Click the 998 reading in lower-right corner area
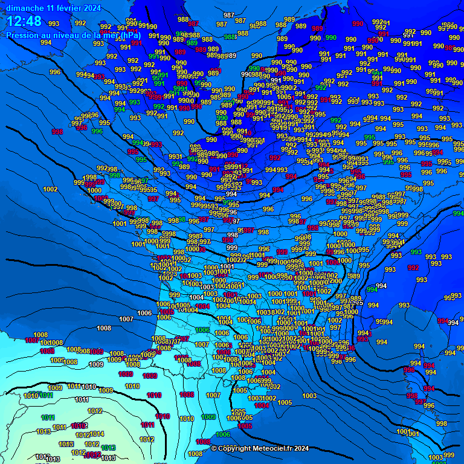The width and height of the screenshot is (464, 464). (442, 424)
